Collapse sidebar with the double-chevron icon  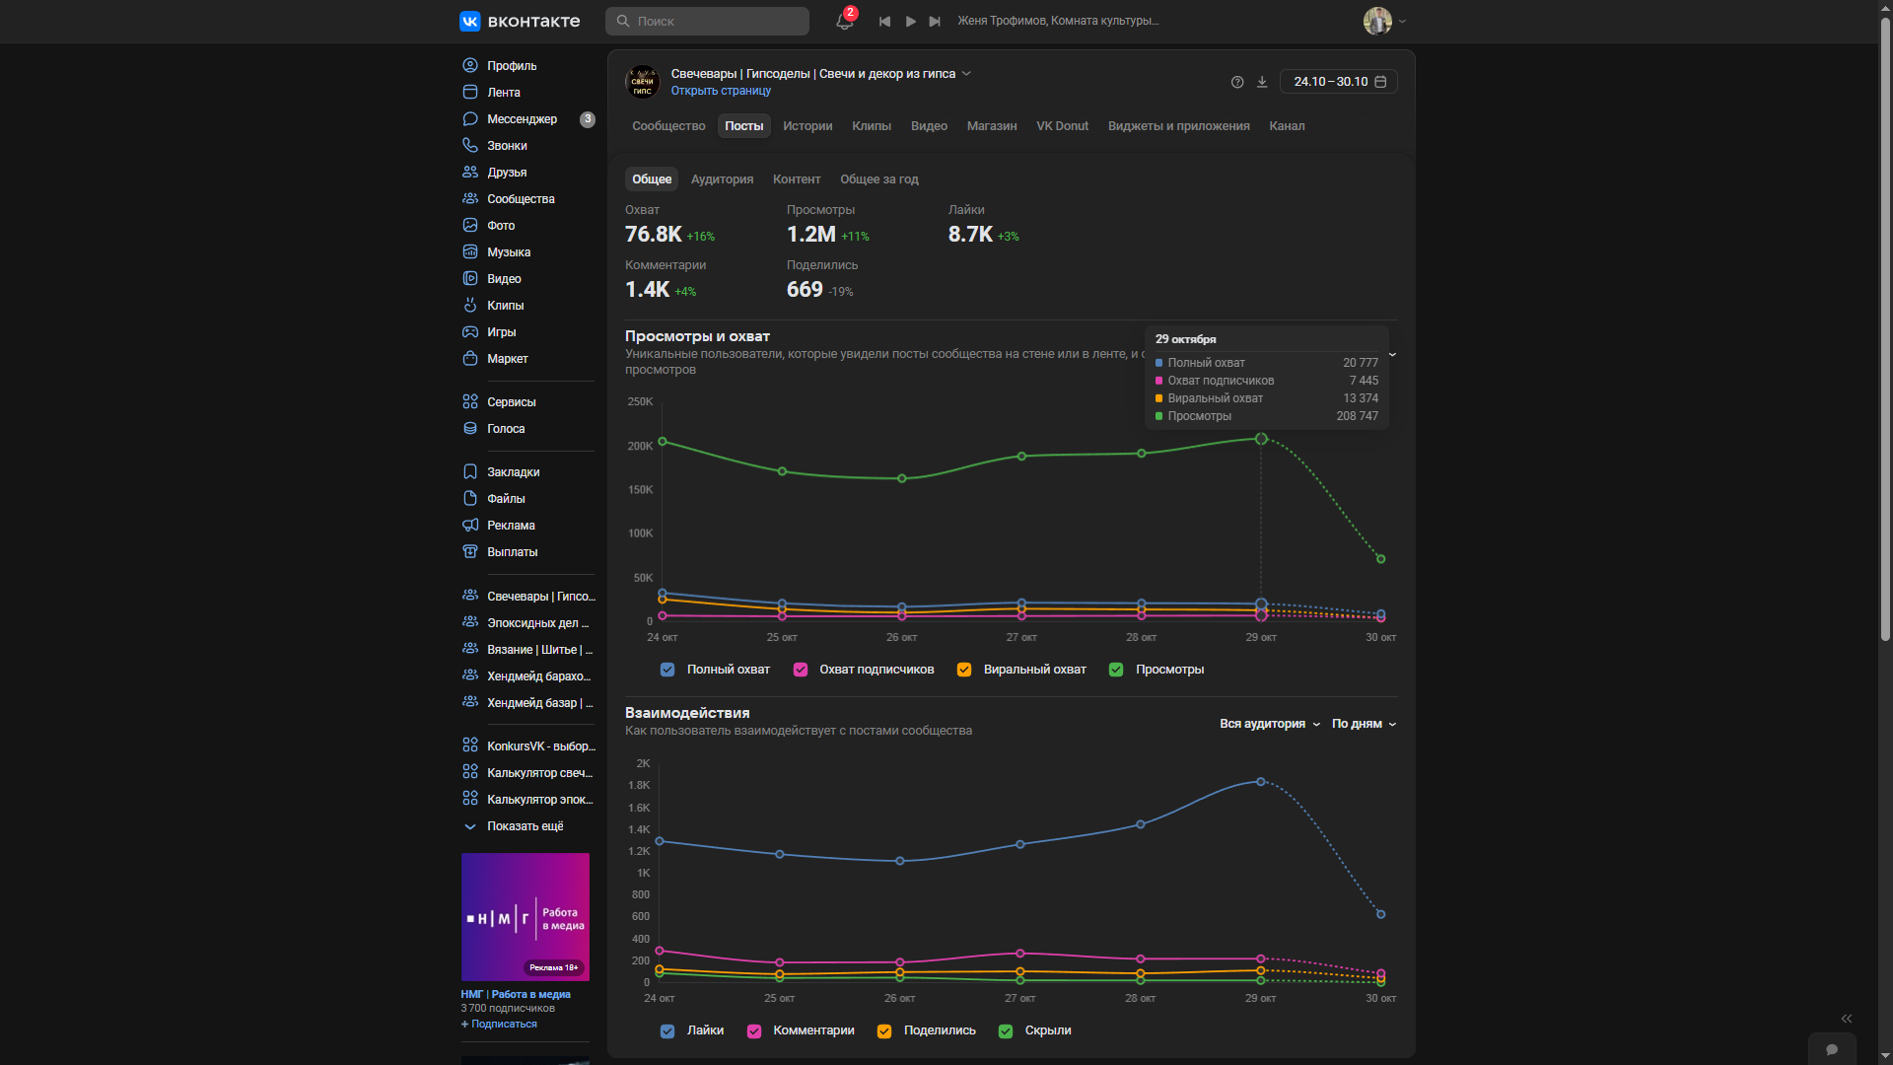pos(1846,1019)
